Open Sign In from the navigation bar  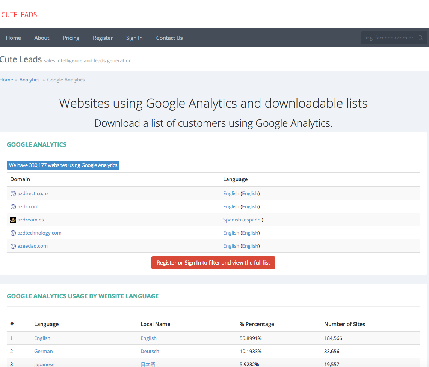[x=134, y=38]
